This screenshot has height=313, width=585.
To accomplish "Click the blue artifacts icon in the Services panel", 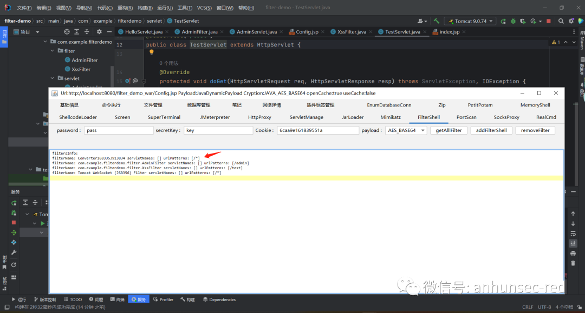I will click(x=14, y=242).
